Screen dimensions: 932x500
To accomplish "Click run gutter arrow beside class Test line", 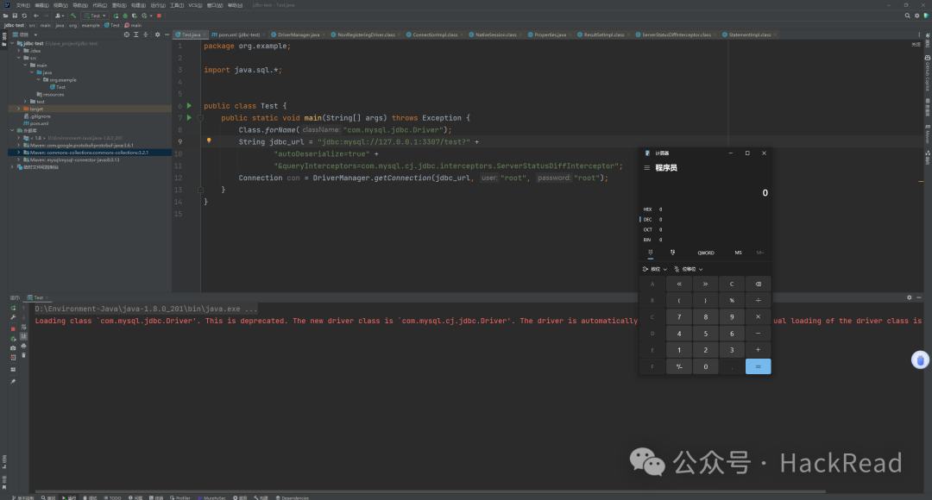I will coord(190,106).
